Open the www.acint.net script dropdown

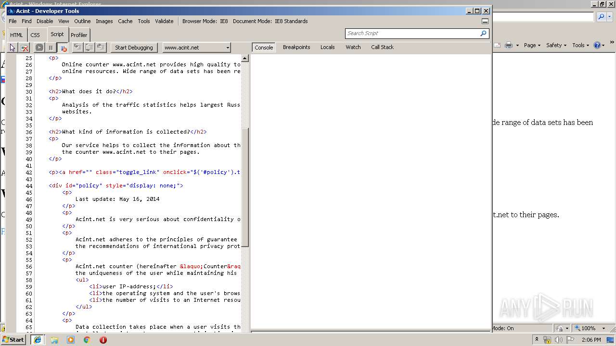(196, 48)
